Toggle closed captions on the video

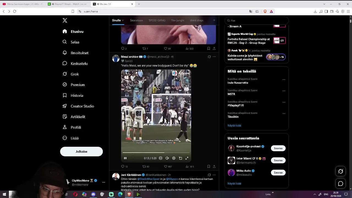[161, 158]
